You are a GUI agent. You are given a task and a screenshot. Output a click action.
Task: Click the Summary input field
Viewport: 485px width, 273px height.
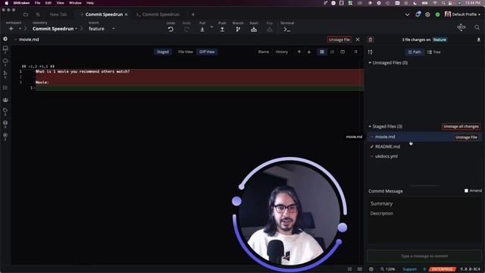tap(424, 203)
